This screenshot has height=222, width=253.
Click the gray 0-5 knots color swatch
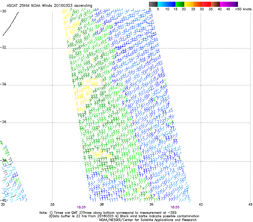(x=153, y=4)
